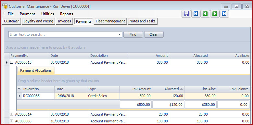Collapse the AC000015 payment row
The width and height of the screenshot is (253, 125).
(11, 62)
